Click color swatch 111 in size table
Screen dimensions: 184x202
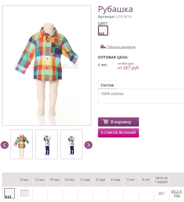pos(10,193)
